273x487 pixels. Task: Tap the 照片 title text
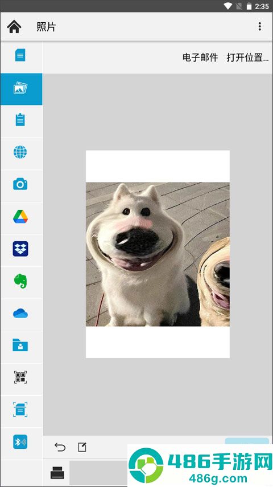click(46, 27)
